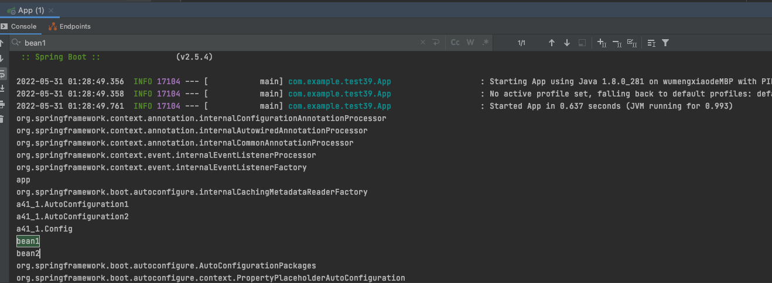Click the 'app' bean name line
Screen dimensions: 772x283
point(23,180)
